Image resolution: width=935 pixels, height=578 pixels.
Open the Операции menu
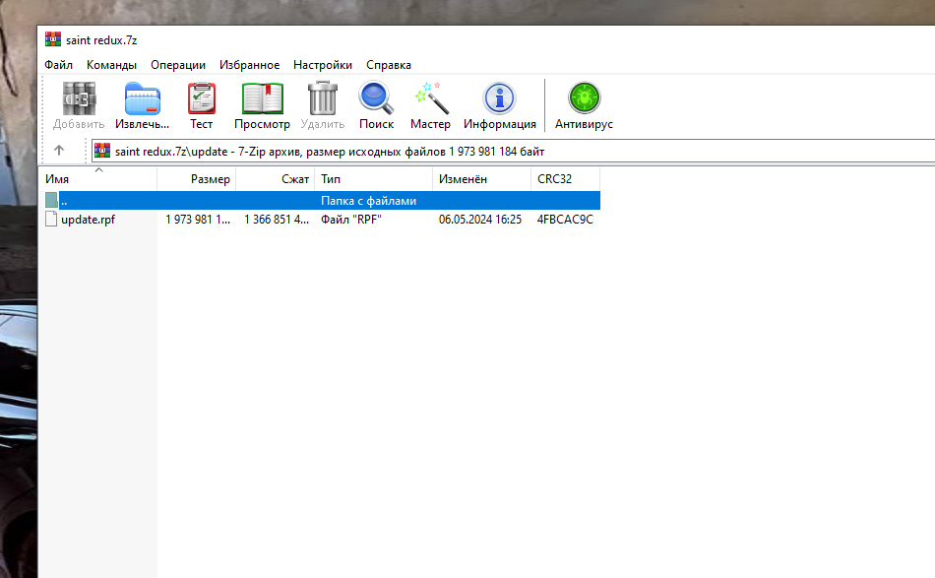tap(178, 64)
